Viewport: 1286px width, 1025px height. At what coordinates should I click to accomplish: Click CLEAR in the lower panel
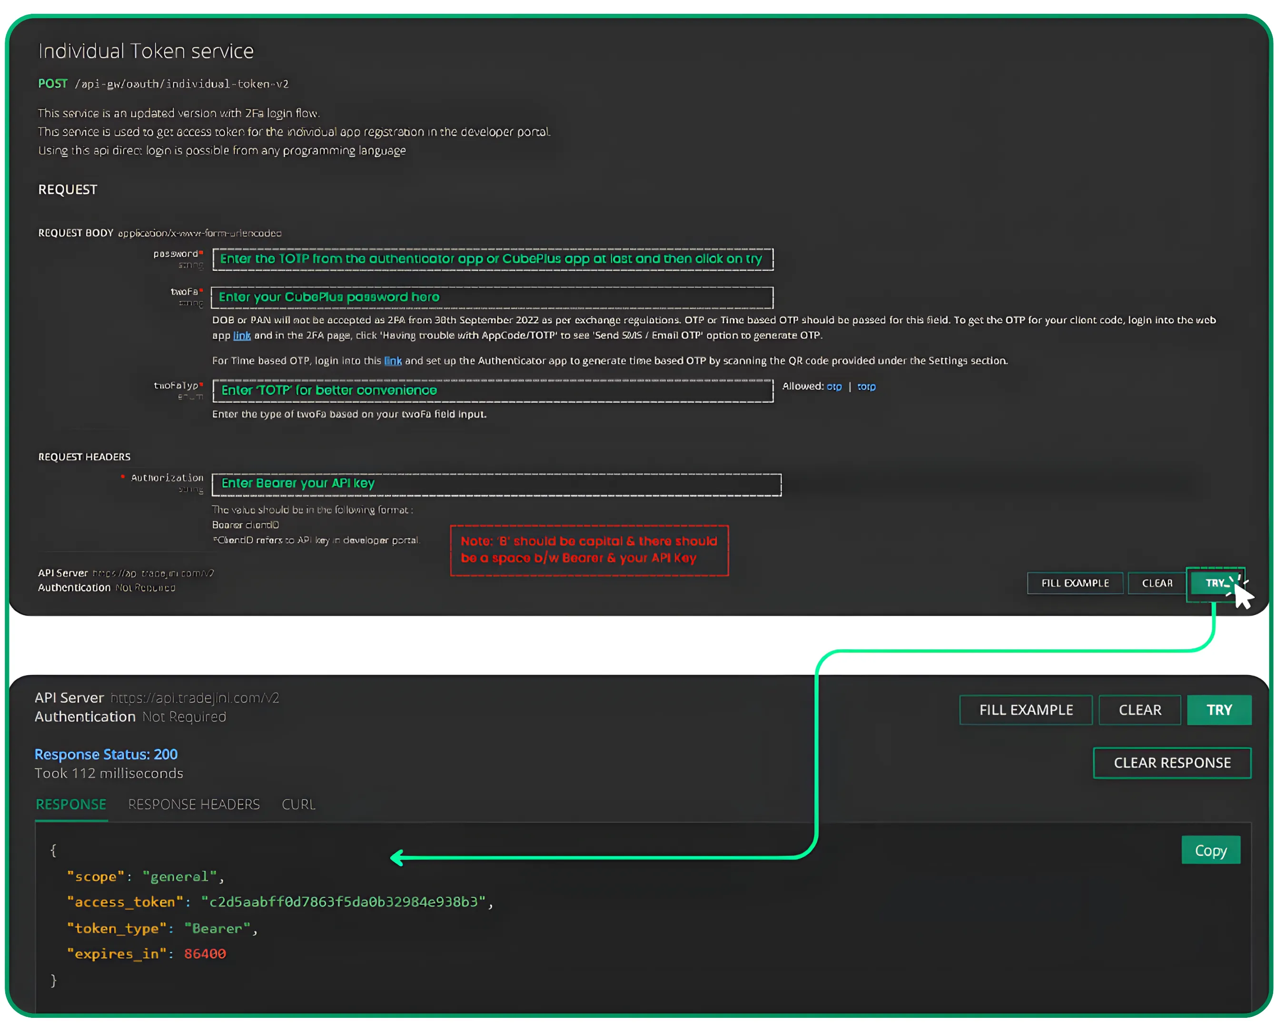[x=1140, y=709]
